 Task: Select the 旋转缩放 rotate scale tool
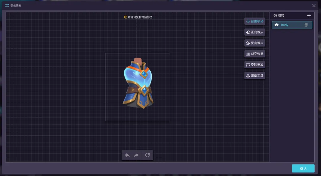[255, 65]
